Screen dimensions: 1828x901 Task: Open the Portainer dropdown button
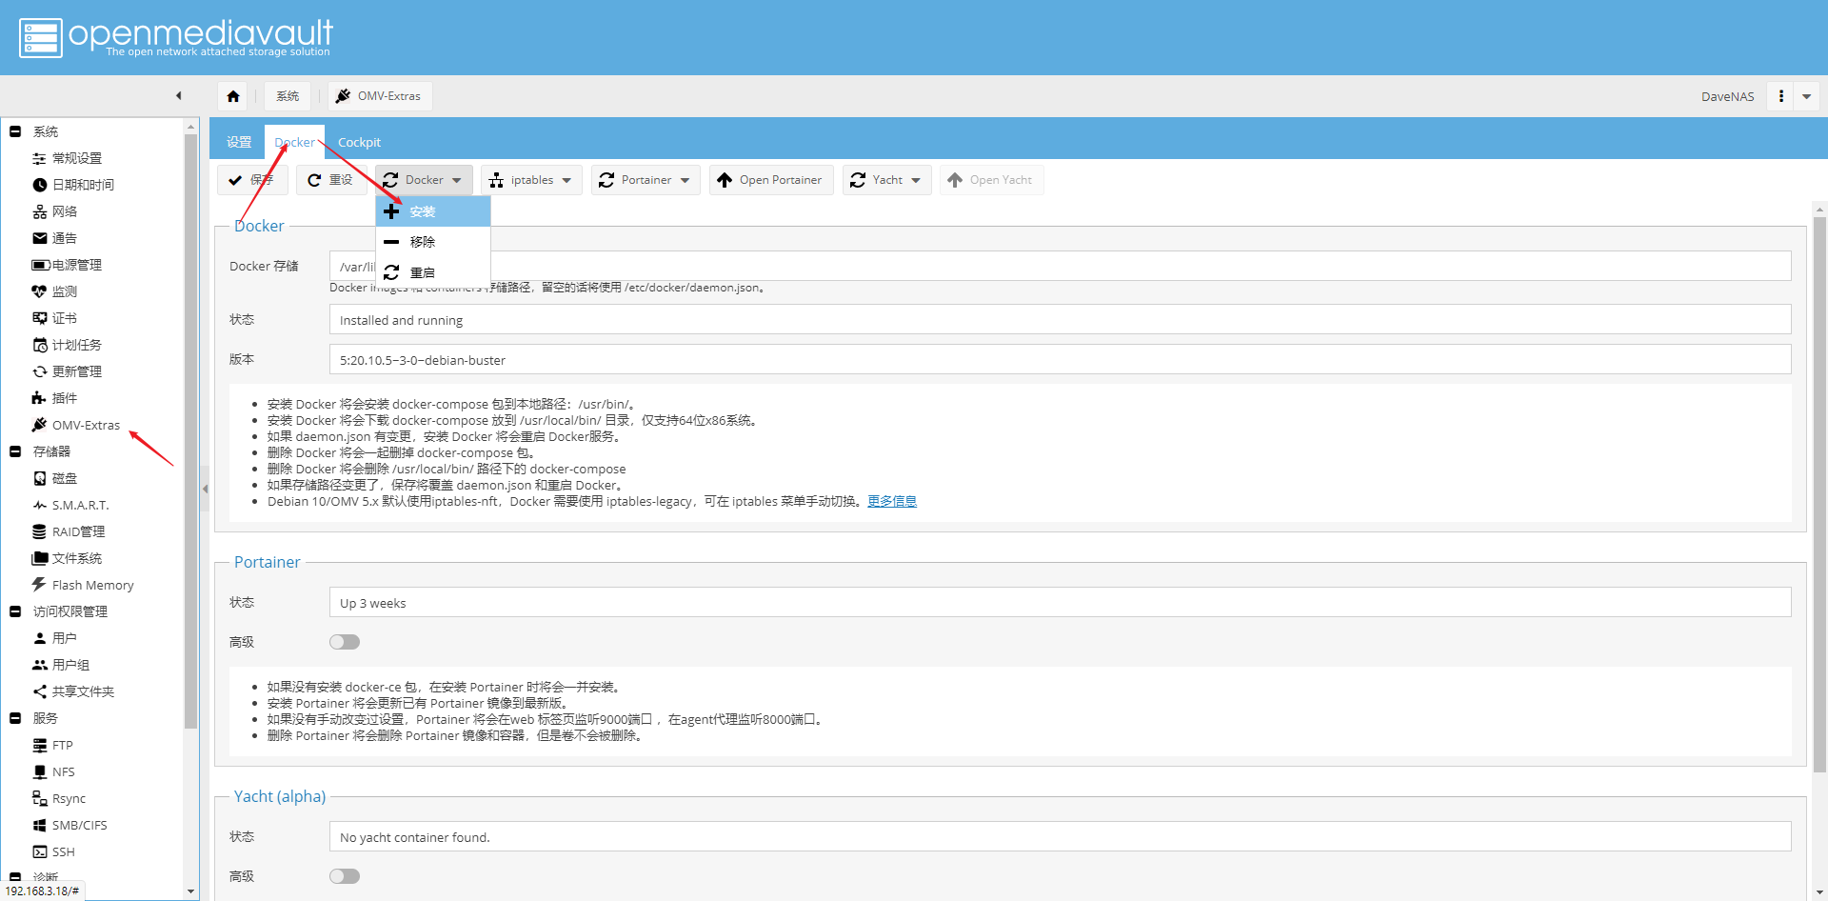point(646,180)
